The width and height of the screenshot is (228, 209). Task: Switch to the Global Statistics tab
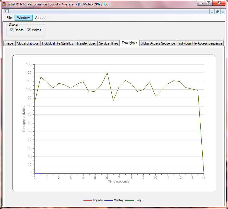click(28, 43)
